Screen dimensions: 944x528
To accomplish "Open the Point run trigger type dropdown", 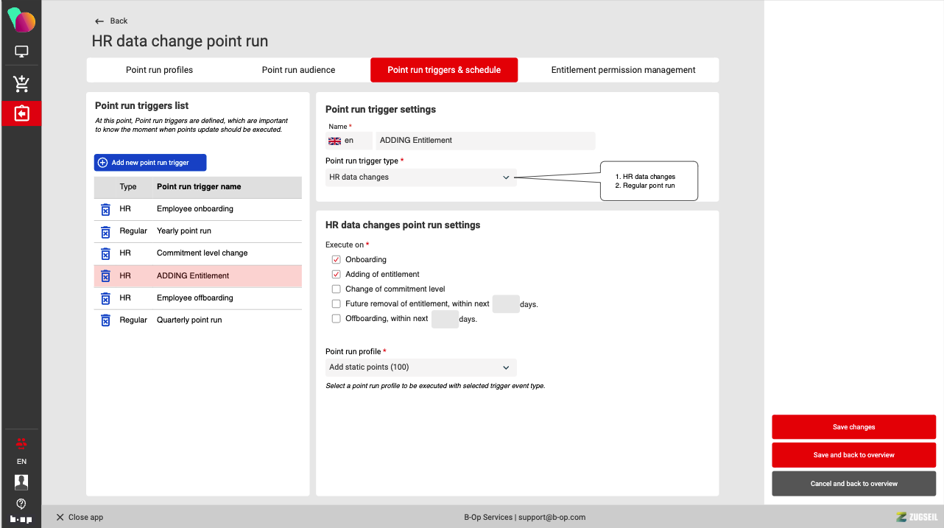I will point(420,177).
